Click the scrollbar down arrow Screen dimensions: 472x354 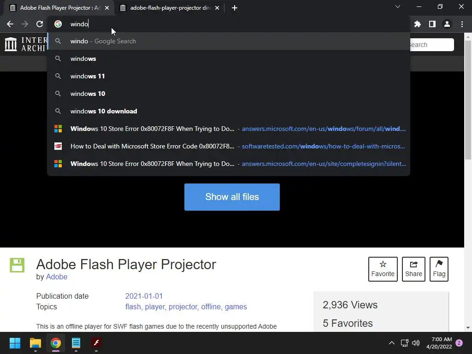click(468, 328)
